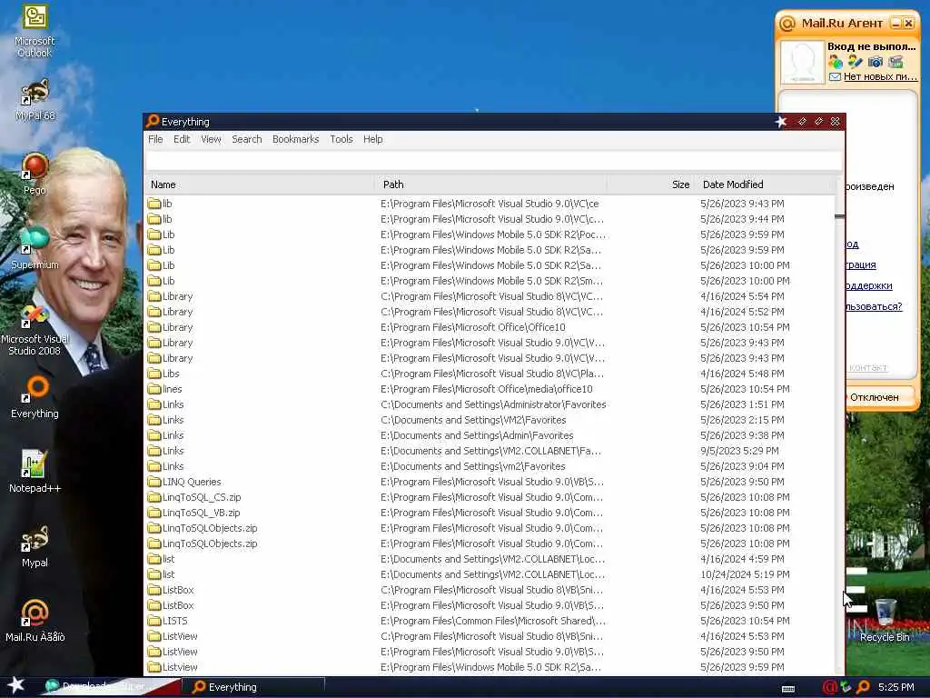Click the avatar placeholder in Mail.Ru Agent
930x698 pixels.
803,62
